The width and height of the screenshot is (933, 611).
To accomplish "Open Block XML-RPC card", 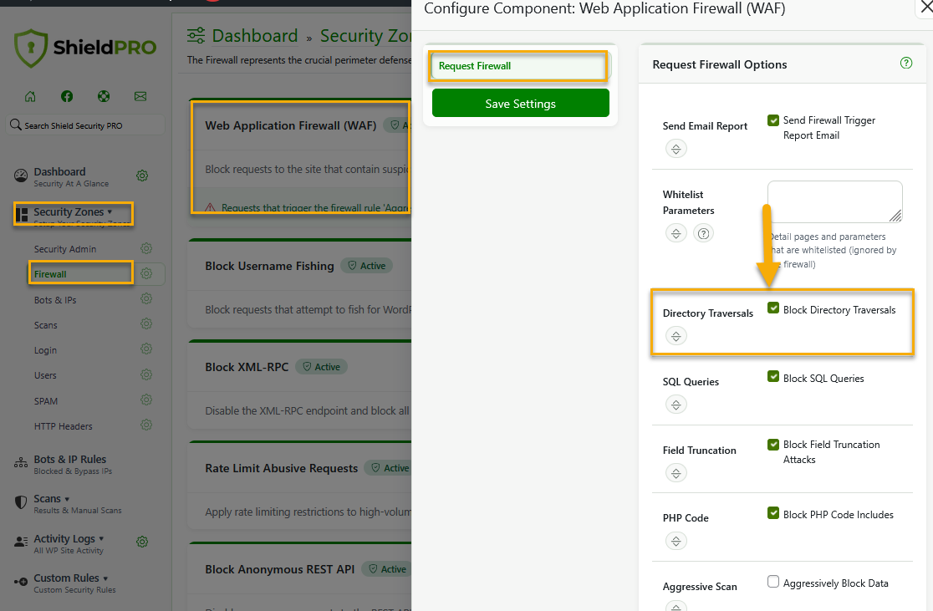I will 300,385.
